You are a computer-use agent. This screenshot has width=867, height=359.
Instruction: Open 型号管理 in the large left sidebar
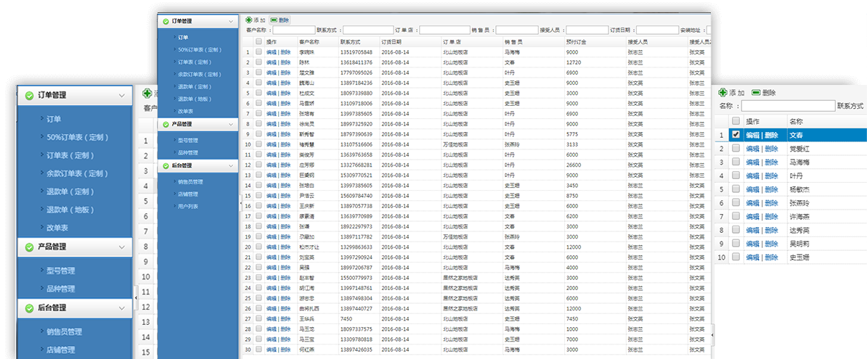click(61, 271)
